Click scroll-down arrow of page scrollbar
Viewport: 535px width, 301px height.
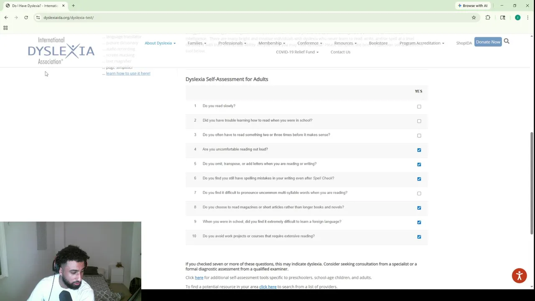(532, 287)
